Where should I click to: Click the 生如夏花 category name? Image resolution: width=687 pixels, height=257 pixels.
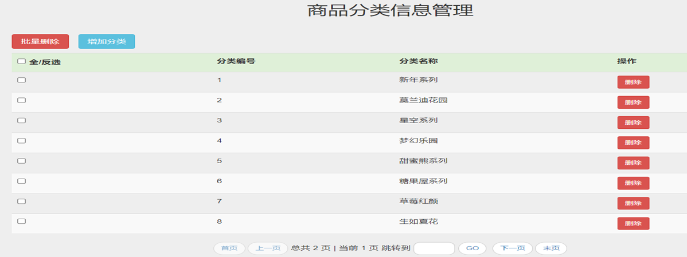click(419, 221)
